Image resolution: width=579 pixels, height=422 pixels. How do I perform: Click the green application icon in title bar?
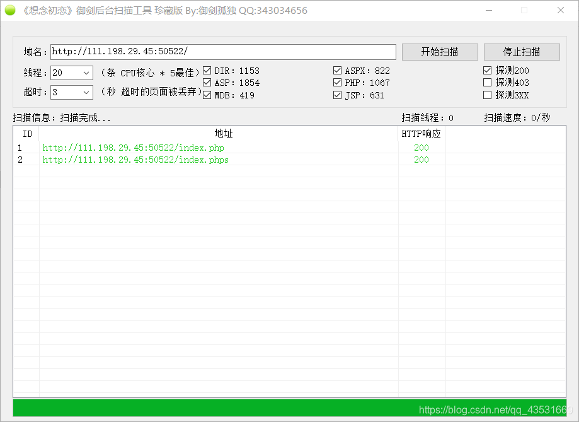tap(10, 10)
